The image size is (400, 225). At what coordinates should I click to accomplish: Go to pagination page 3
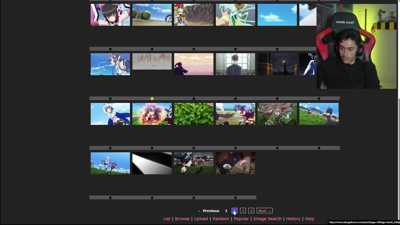243,211
